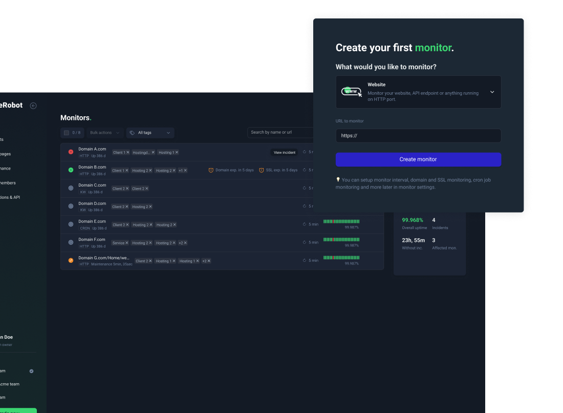The height and width of the screenshot is (413, 563).
Task: Click green up status icon for Domain B.com
Action: tap(71, 170)
